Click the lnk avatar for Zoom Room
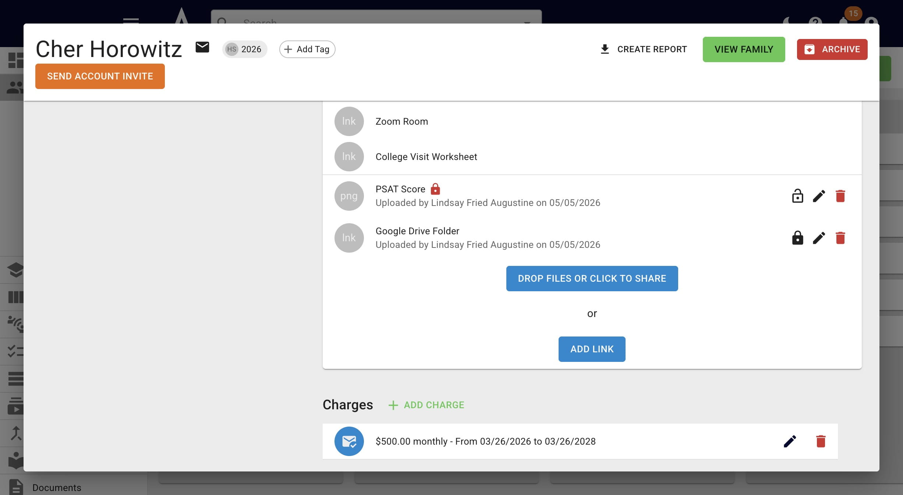 349,121
